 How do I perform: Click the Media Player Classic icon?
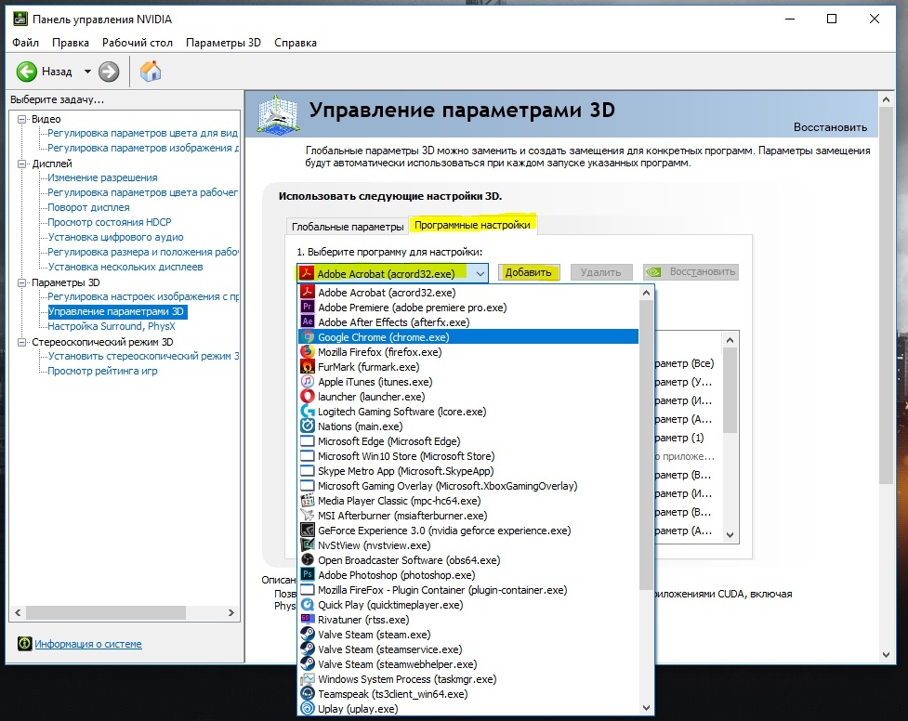click(x=308, y=501)
